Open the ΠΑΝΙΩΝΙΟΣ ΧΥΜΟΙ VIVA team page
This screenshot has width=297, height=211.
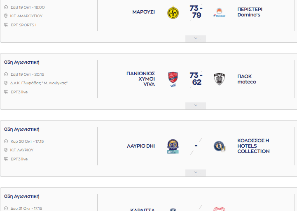click(141, 79)
